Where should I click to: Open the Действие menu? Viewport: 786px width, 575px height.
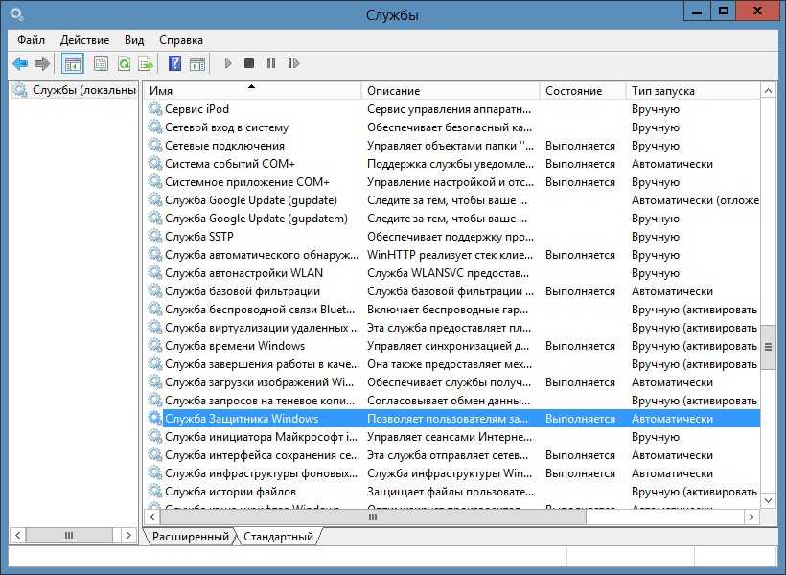point(84,40)
